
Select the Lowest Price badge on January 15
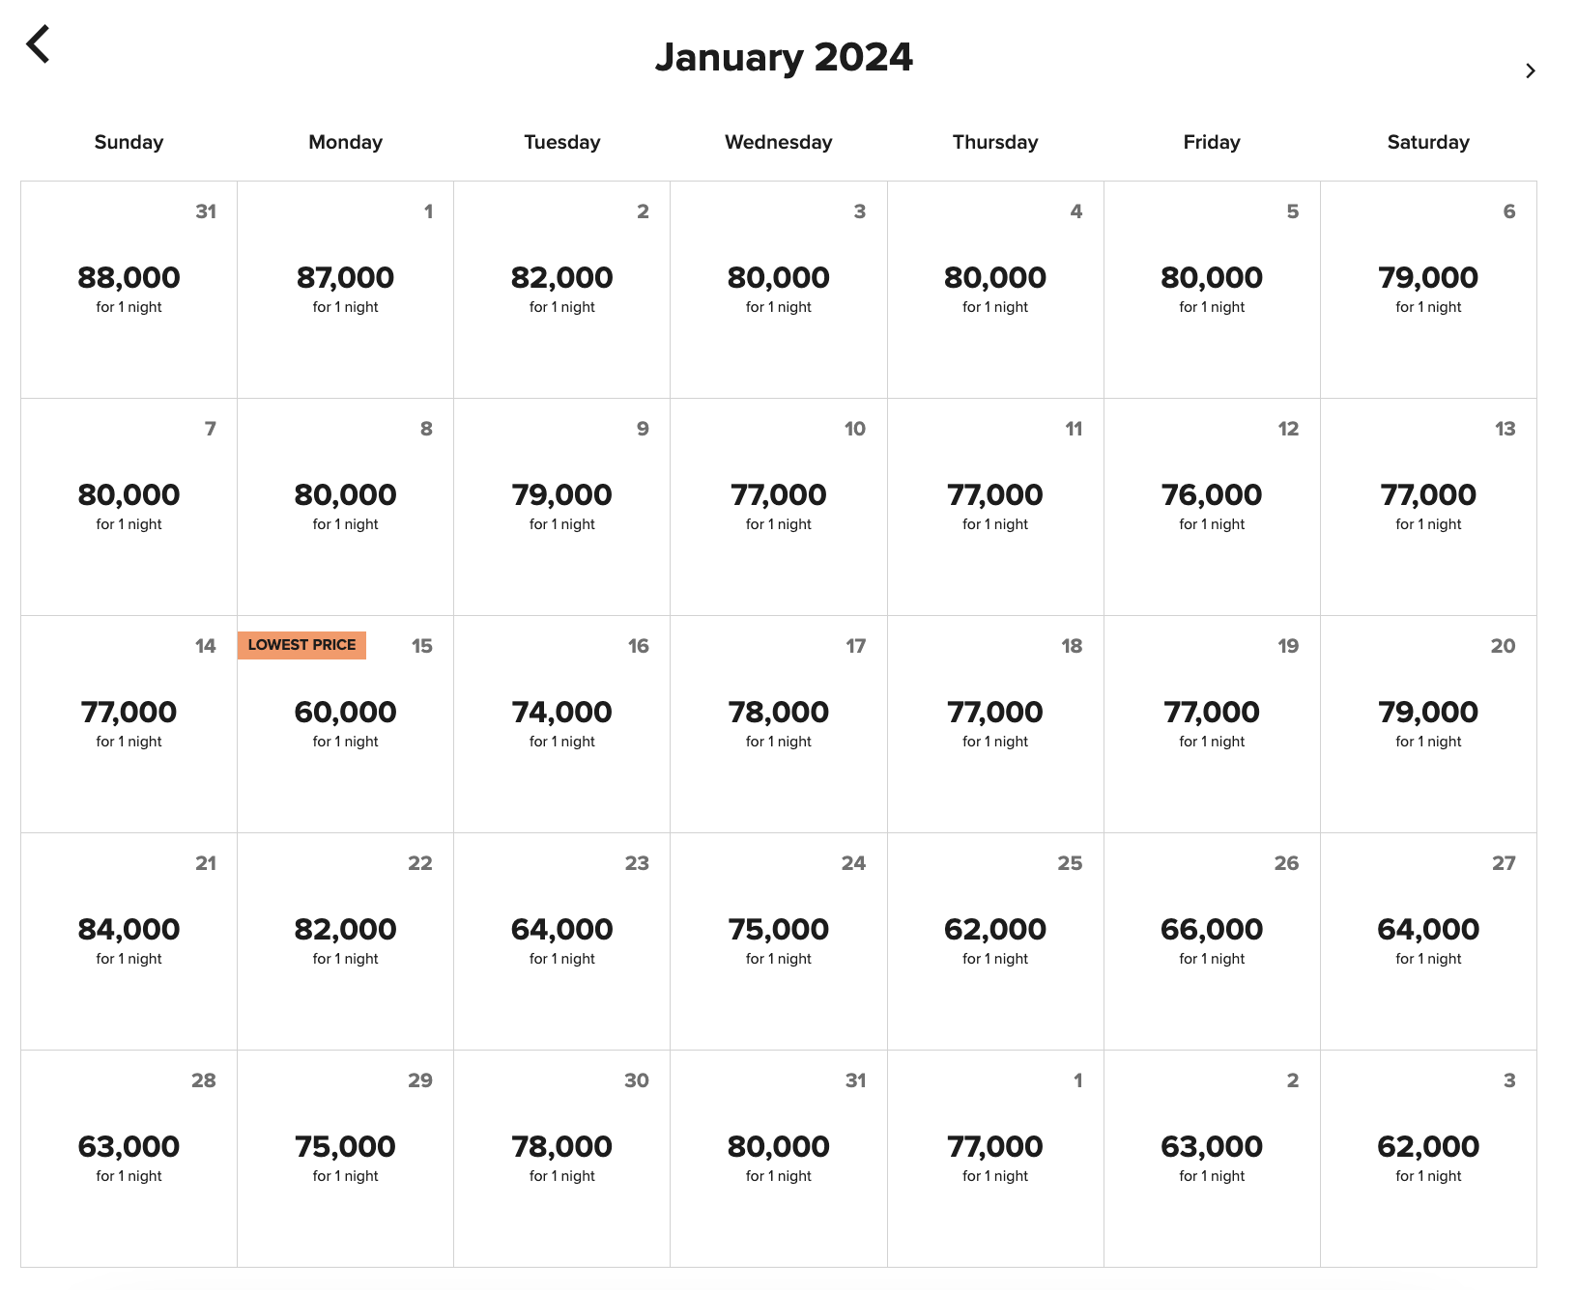click(x=301, y=645)
